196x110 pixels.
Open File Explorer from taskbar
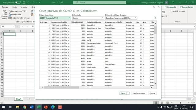17,107
